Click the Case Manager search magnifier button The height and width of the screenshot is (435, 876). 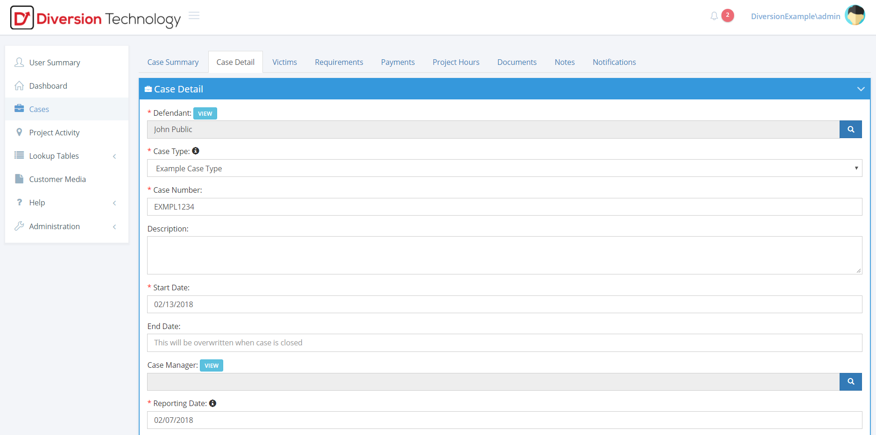(x=850, y=382)
